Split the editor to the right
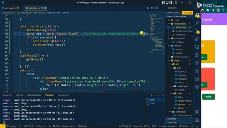The height and width of the screenshot is (128, 227). coord(157,8)
